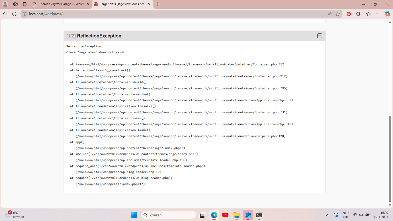
Task: Open the Wi-Fi network tray icon
Action: (x=355, y=215)
